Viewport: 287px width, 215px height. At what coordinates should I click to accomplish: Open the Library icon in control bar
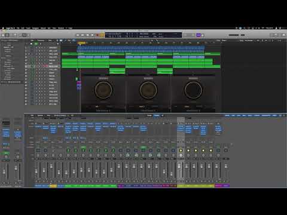pos(3,35)
